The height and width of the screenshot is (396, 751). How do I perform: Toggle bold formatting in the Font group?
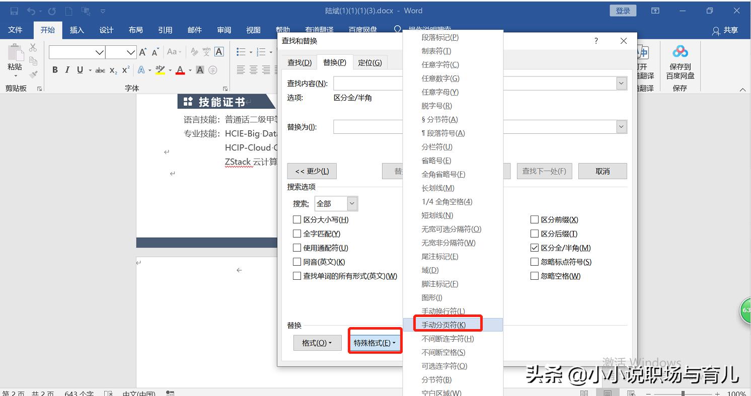(x=55, y=70)
